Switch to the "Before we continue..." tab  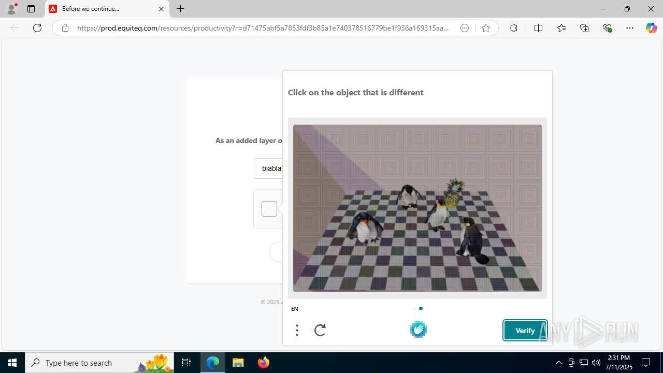click(x=107, y=9)
